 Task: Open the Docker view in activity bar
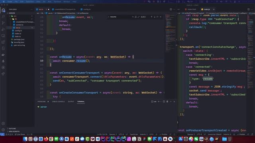[3, 55]
